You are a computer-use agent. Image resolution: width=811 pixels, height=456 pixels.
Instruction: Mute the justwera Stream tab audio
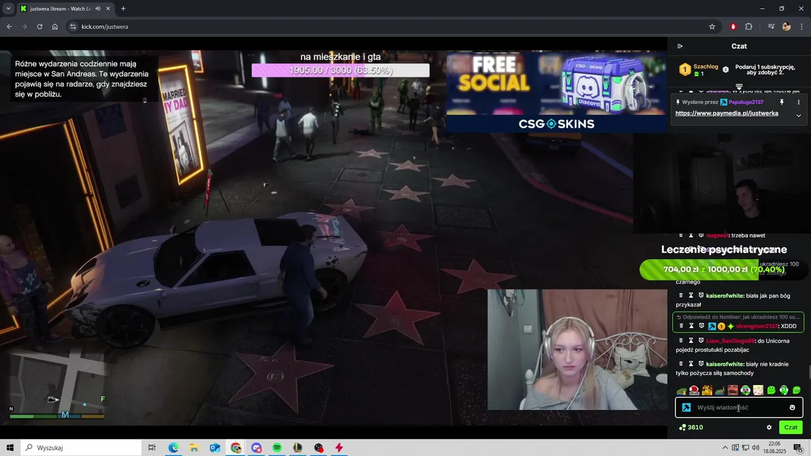[x=98, y=8]
